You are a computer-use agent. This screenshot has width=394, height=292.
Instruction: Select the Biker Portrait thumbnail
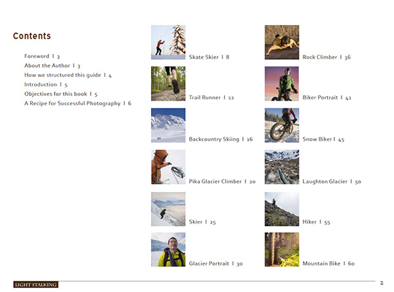[x=282, y=84]
